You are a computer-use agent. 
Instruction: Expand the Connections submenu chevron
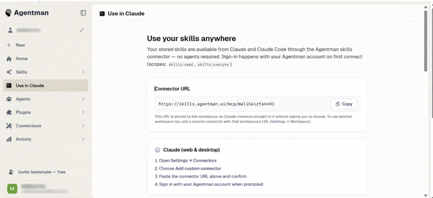(83, 126)
